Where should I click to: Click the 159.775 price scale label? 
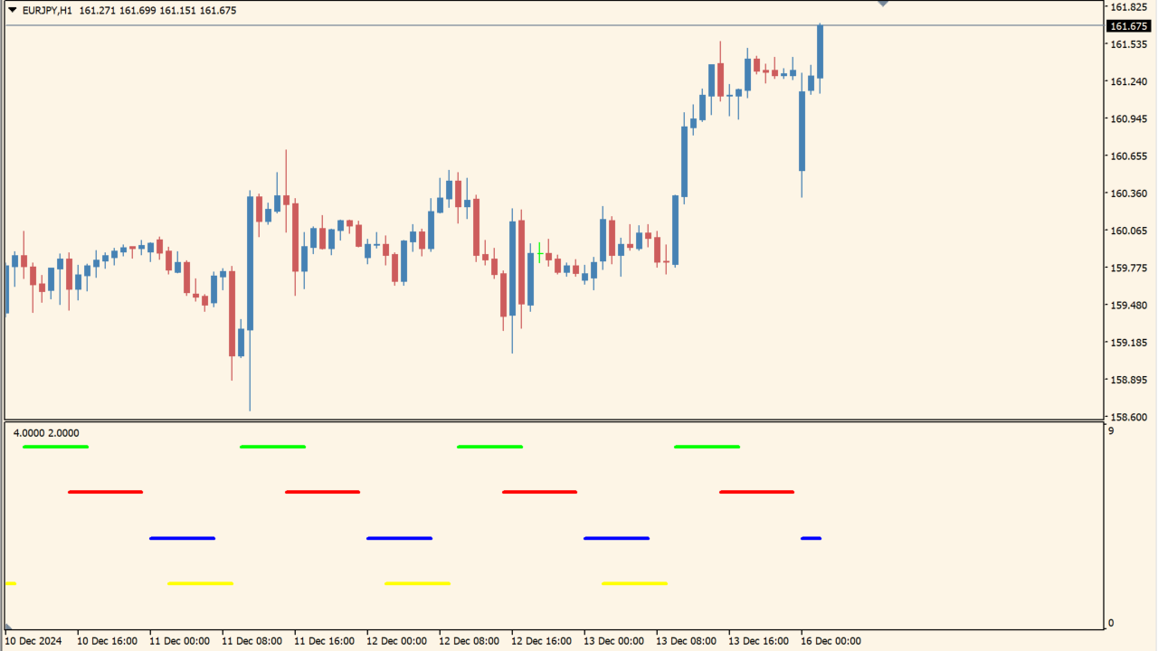click(1128, 268)
